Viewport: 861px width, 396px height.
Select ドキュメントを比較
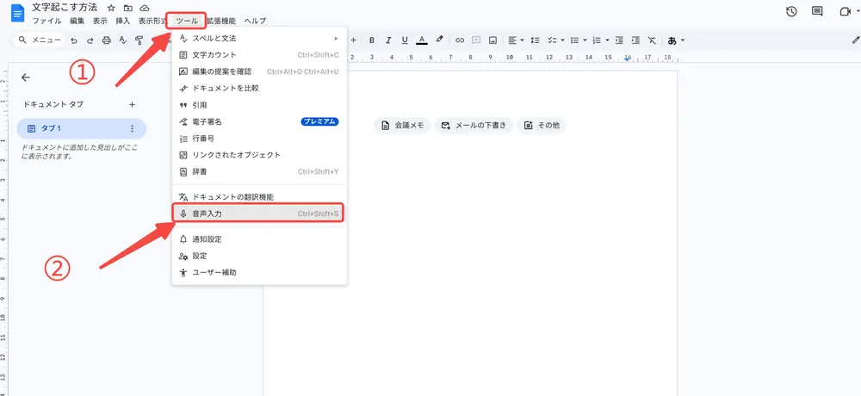pyautogui.click(x=259, y=88)
